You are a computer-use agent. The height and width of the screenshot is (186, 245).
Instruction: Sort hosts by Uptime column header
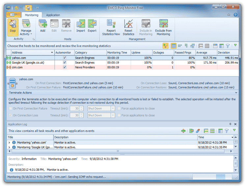141,52
